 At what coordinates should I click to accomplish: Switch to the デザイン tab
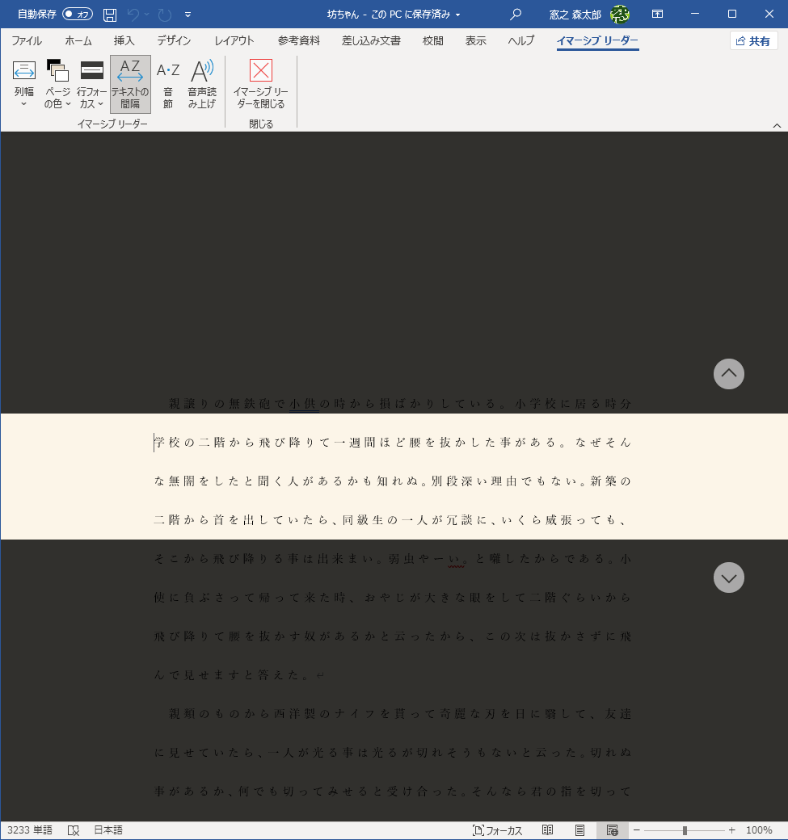pos(175,40)
